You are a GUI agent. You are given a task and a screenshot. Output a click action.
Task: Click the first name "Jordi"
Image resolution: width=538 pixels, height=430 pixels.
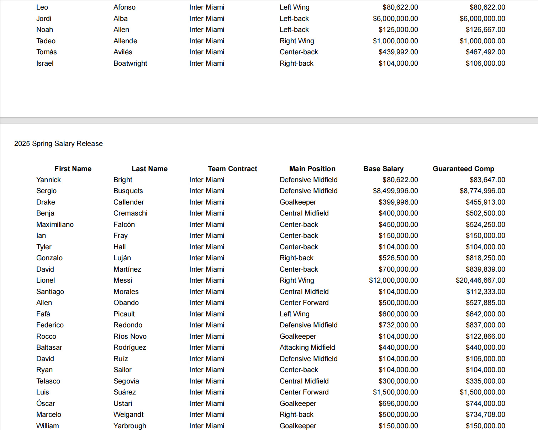pos(44,18)
